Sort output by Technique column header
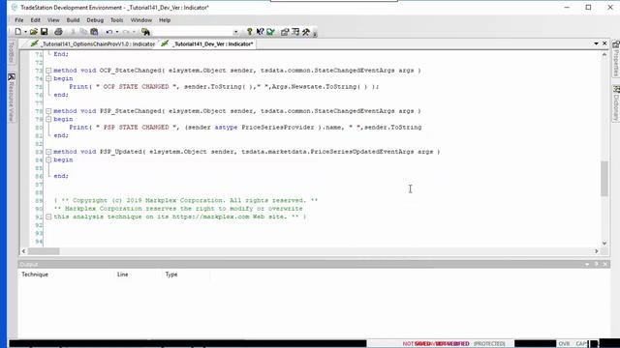The image size is (620, 348). [x=35, y=275]
